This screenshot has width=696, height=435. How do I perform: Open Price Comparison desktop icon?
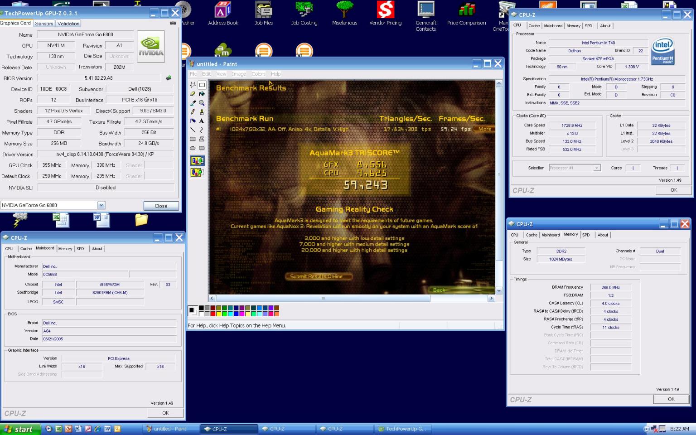(x=466, y=13)
